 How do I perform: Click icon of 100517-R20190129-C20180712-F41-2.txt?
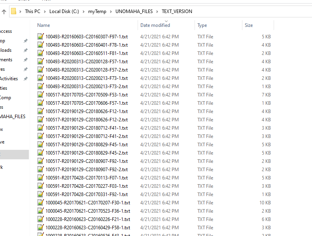pos(41,136)
